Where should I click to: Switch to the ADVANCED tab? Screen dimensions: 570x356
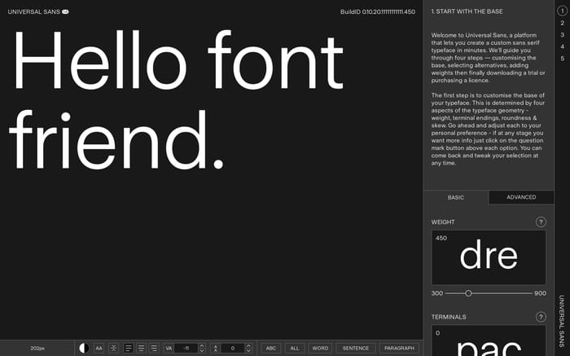tap(521, 197)
